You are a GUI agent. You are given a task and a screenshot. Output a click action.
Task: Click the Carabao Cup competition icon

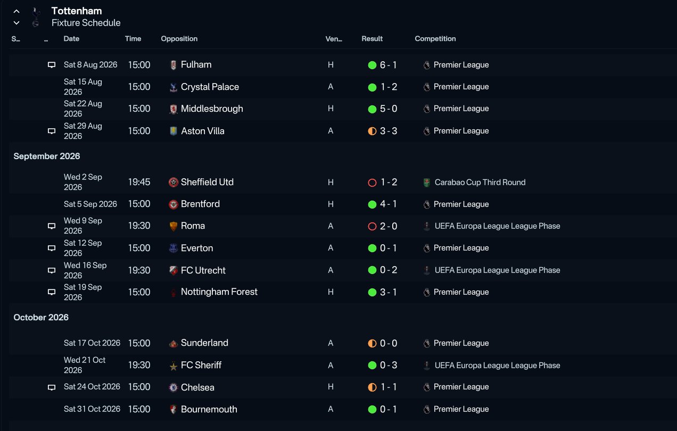[x=427, y=182]
